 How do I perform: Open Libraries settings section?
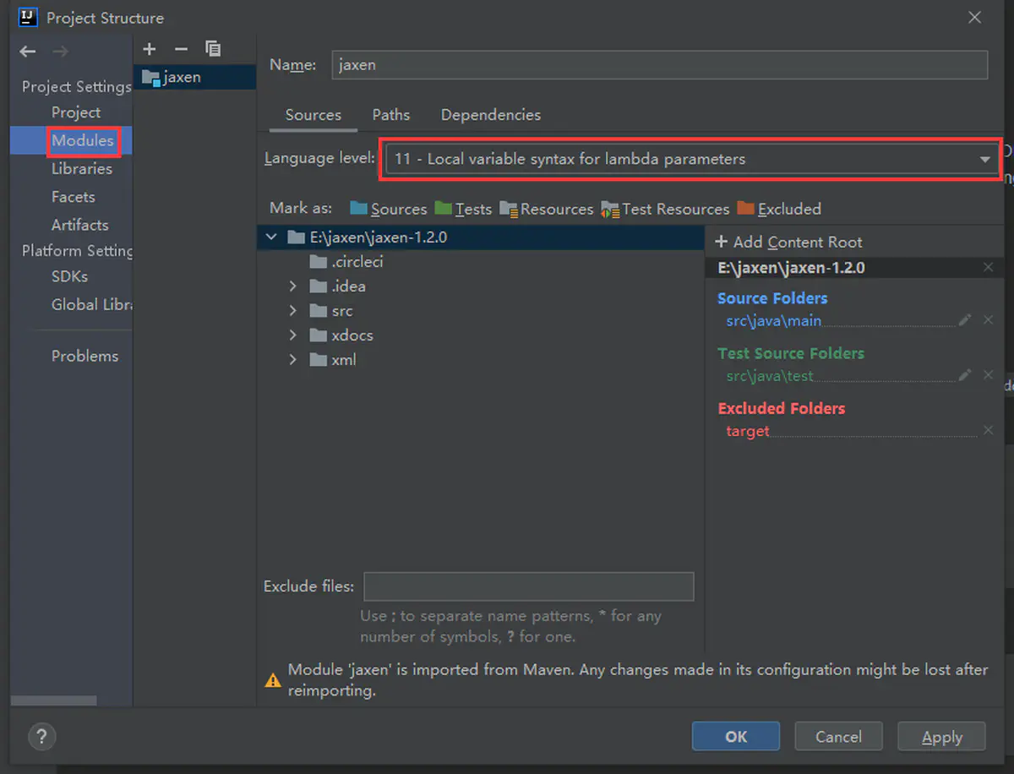[82, 168]
